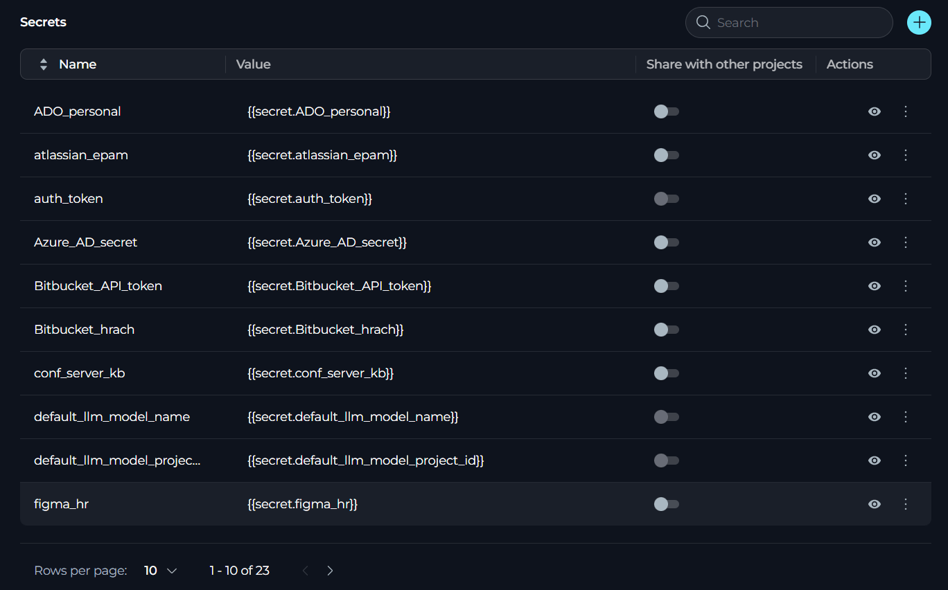Screen dimensions: 948x590
Task: Show Azure_AD_secret value via eye icon
Action: [x=875, y=242]
